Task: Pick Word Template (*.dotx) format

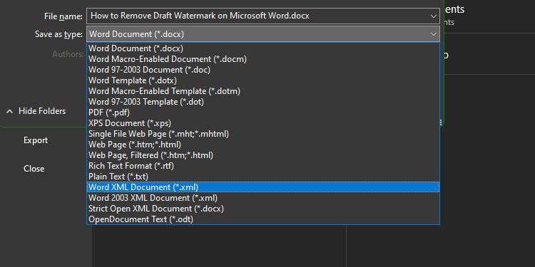Action: tap(263, 80)
